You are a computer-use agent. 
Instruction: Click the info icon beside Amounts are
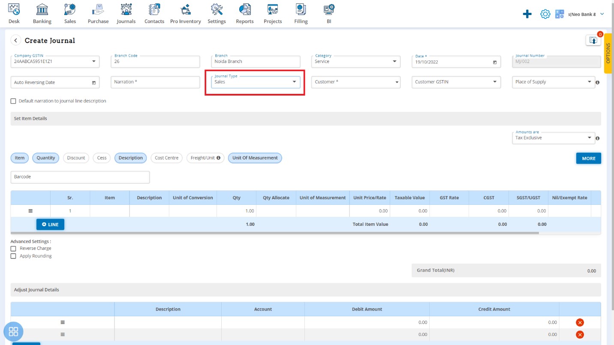click(598, 138)
